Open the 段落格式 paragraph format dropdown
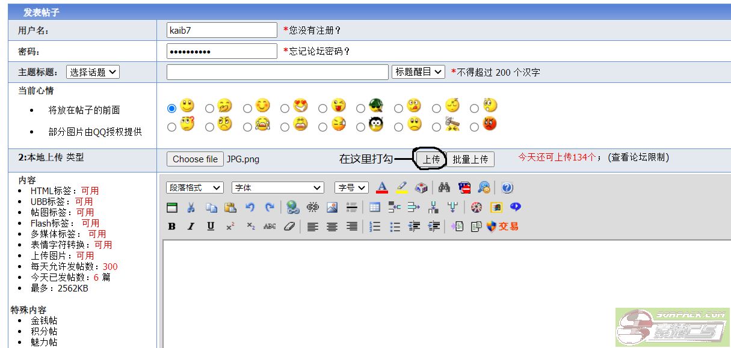731x348 pixels. tap(194, 188)
